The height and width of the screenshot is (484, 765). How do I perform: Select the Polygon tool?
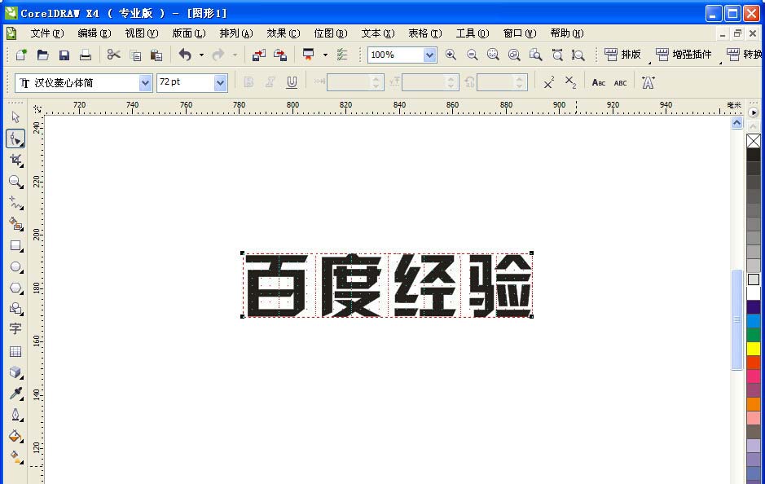pos(15,288)
